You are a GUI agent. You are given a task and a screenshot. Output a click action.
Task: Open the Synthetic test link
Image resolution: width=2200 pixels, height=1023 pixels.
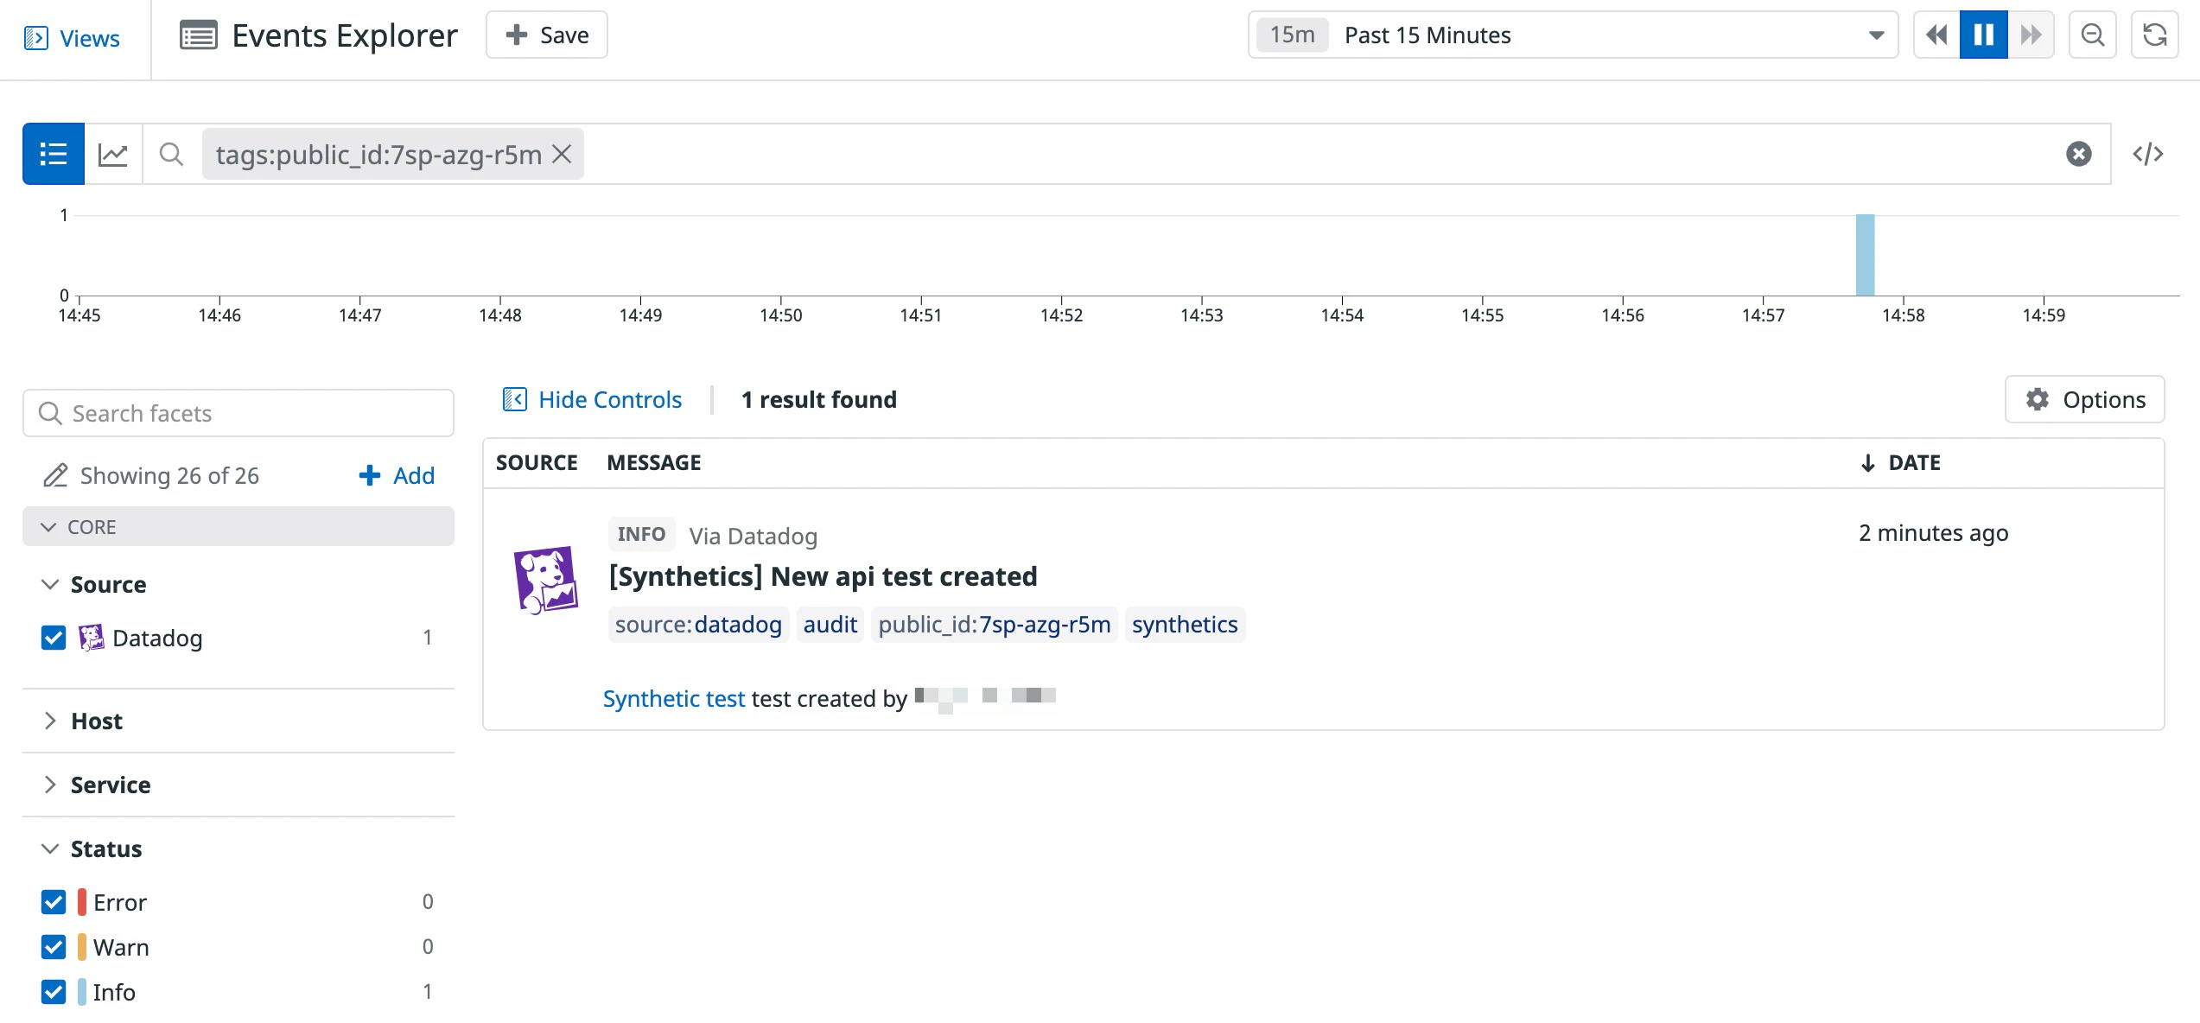tap(673, 698)
